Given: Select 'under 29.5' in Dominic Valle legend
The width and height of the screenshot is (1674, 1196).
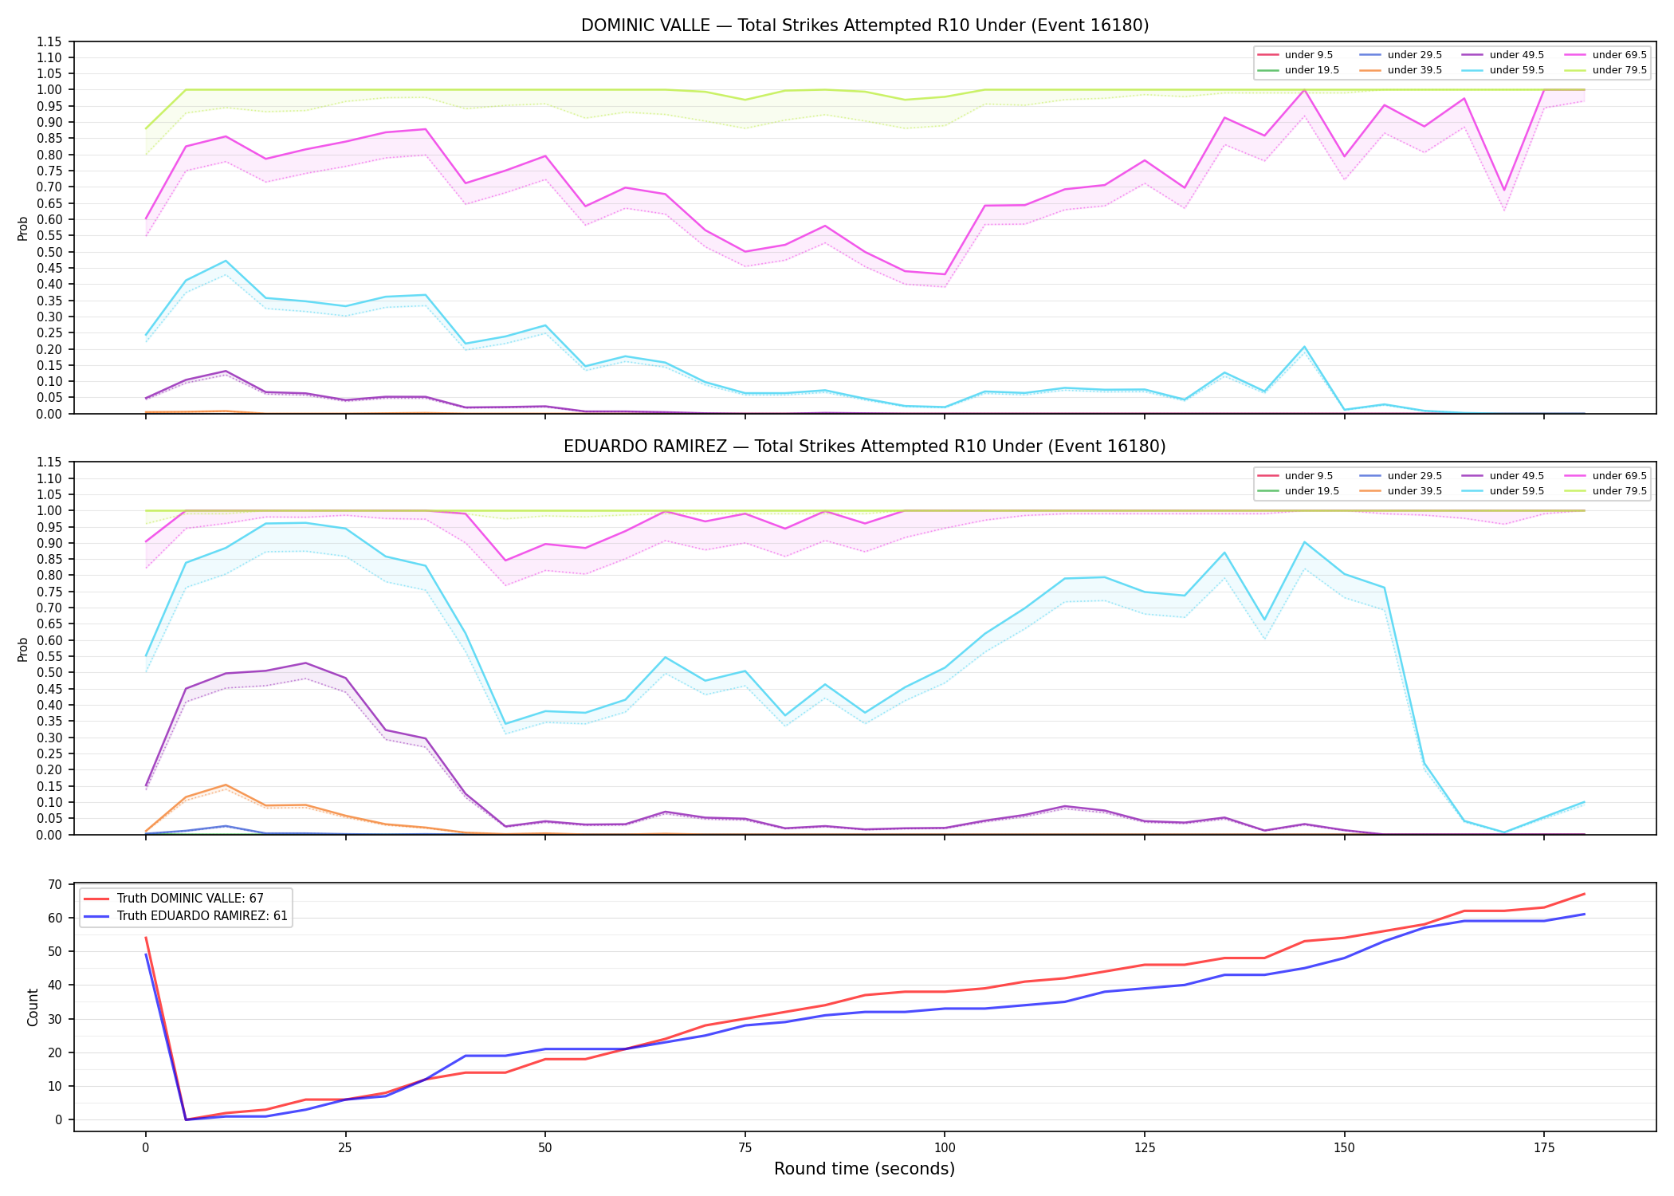Looking at the screenshot, I should click(x=1415, y=55).
